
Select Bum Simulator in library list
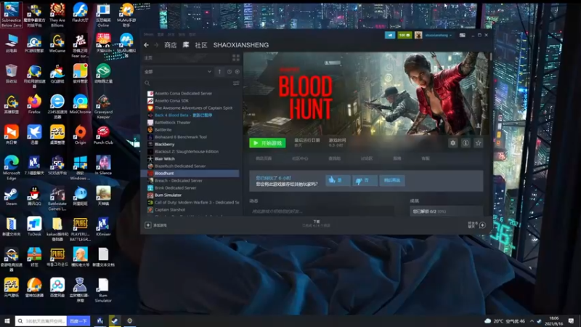coord(168,195)
